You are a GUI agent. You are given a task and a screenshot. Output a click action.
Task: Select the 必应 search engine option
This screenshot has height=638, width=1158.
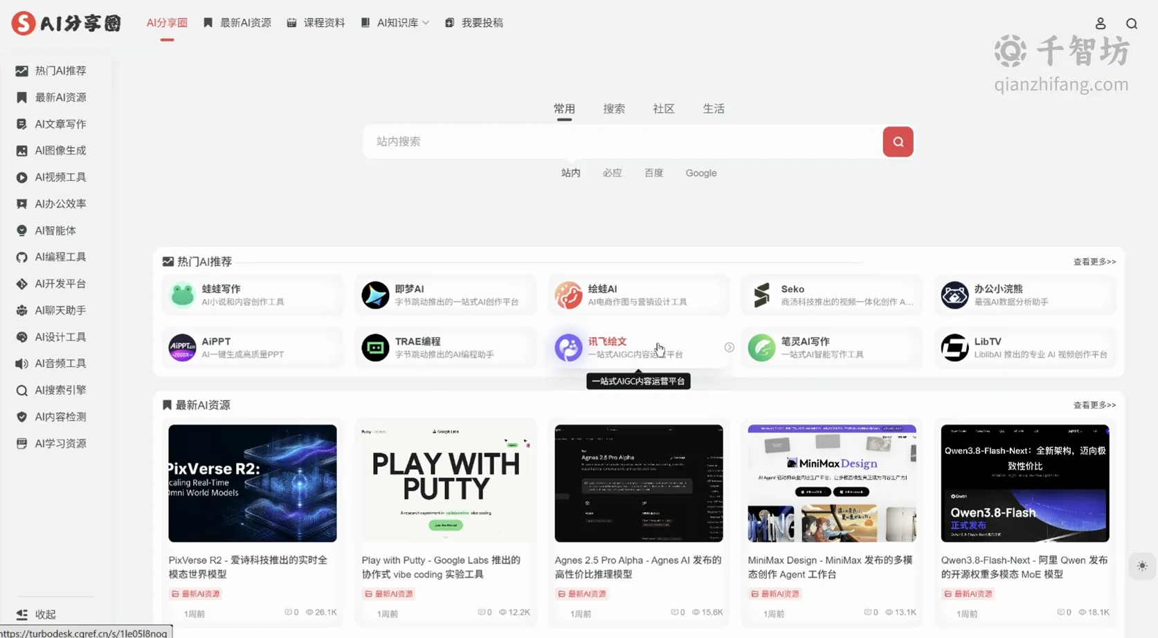pos(612,173)
